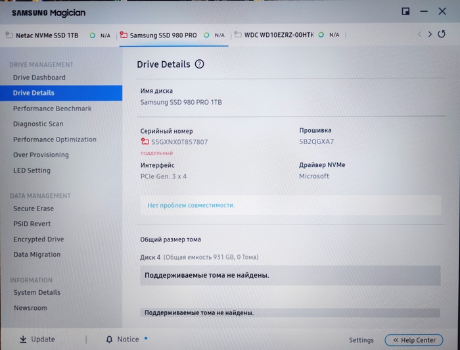Open PSID Revert
The width and height of the screenshot is (460, 350).
click(x=32, y=224)
